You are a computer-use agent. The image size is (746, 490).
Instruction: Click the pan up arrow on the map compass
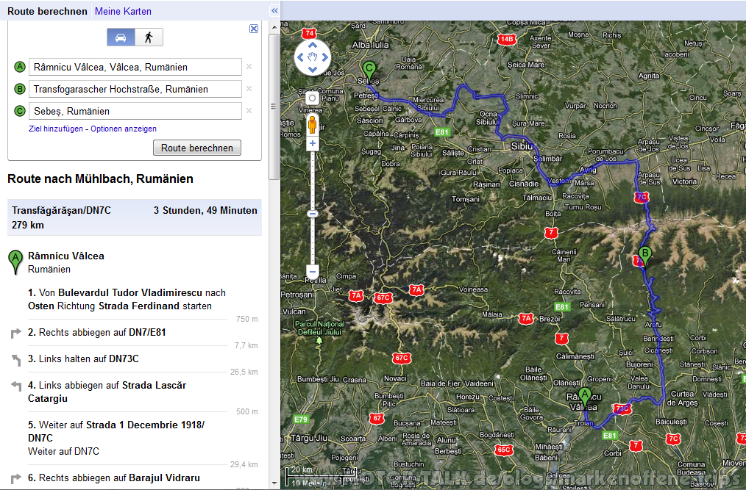point(312,44)
